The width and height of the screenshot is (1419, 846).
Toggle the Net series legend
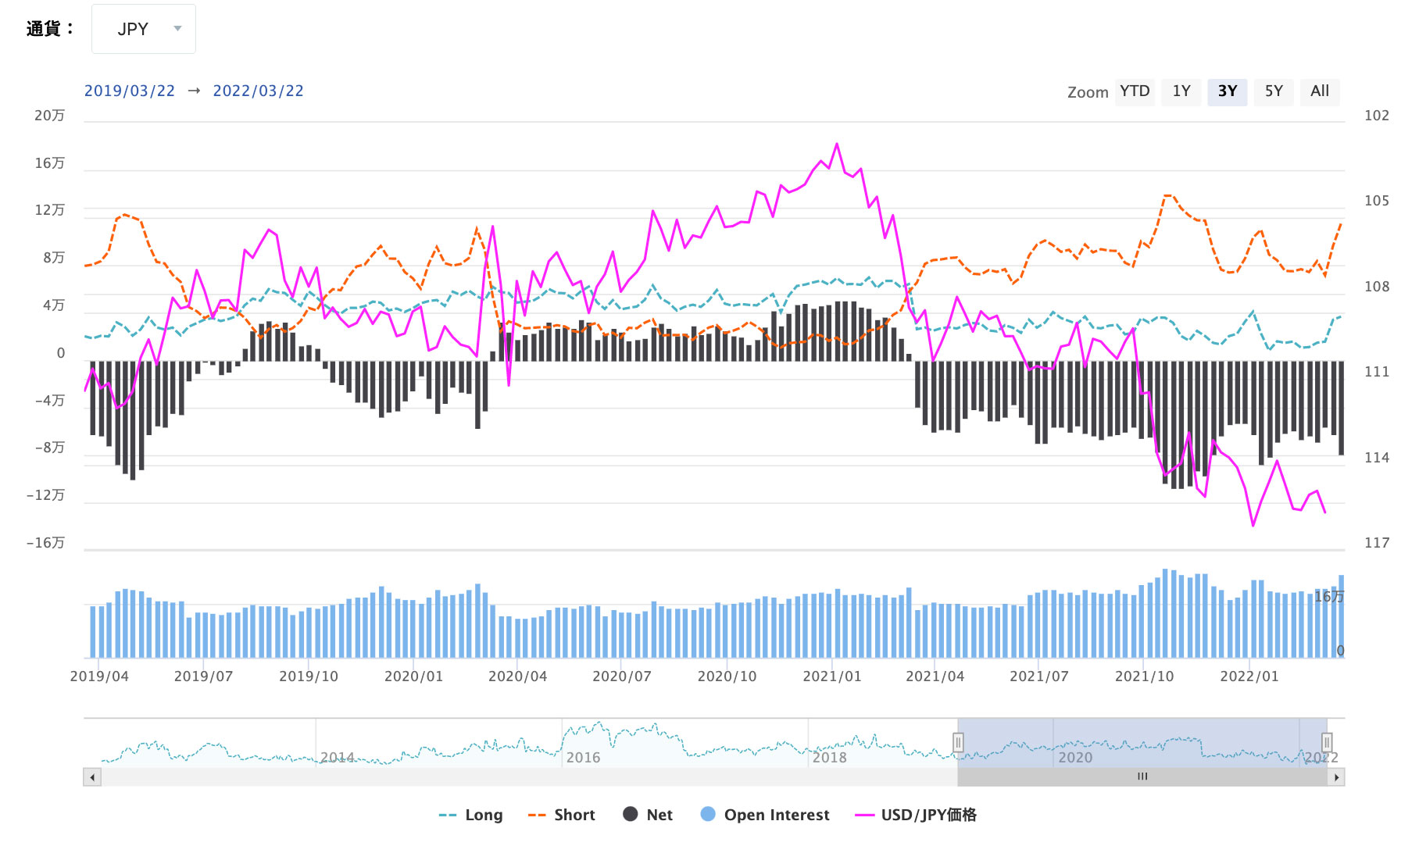coord(648,815)
